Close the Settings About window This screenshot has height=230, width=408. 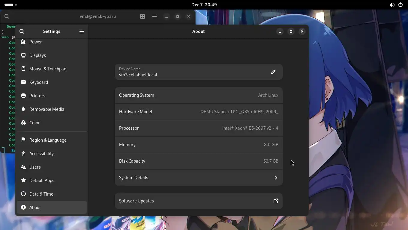(302, 31)
